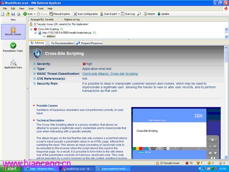Click the red icon at right of menu bar
The height and width of the screenshot is (172, 229).
pos(226,9)
